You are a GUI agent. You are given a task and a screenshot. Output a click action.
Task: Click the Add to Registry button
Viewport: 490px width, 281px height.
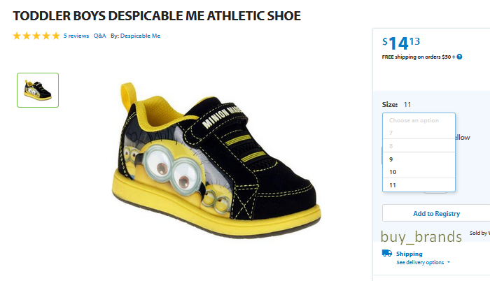pos(436,213)
